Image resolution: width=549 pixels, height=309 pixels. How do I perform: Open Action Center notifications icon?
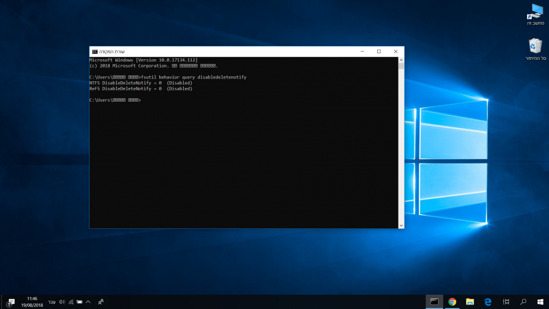click(x=10, y=302)
